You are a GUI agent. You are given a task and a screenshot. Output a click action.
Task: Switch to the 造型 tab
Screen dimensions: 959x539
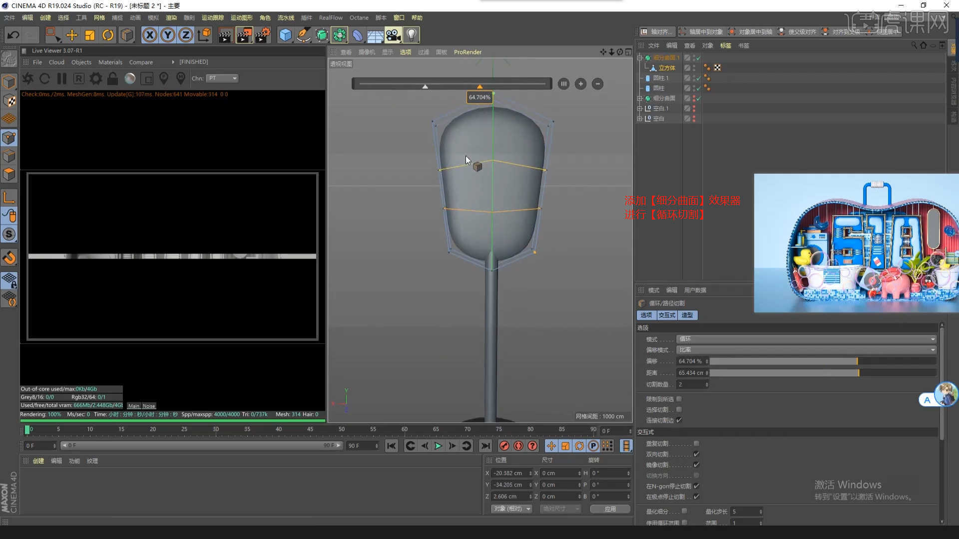[x=687, y=315]
